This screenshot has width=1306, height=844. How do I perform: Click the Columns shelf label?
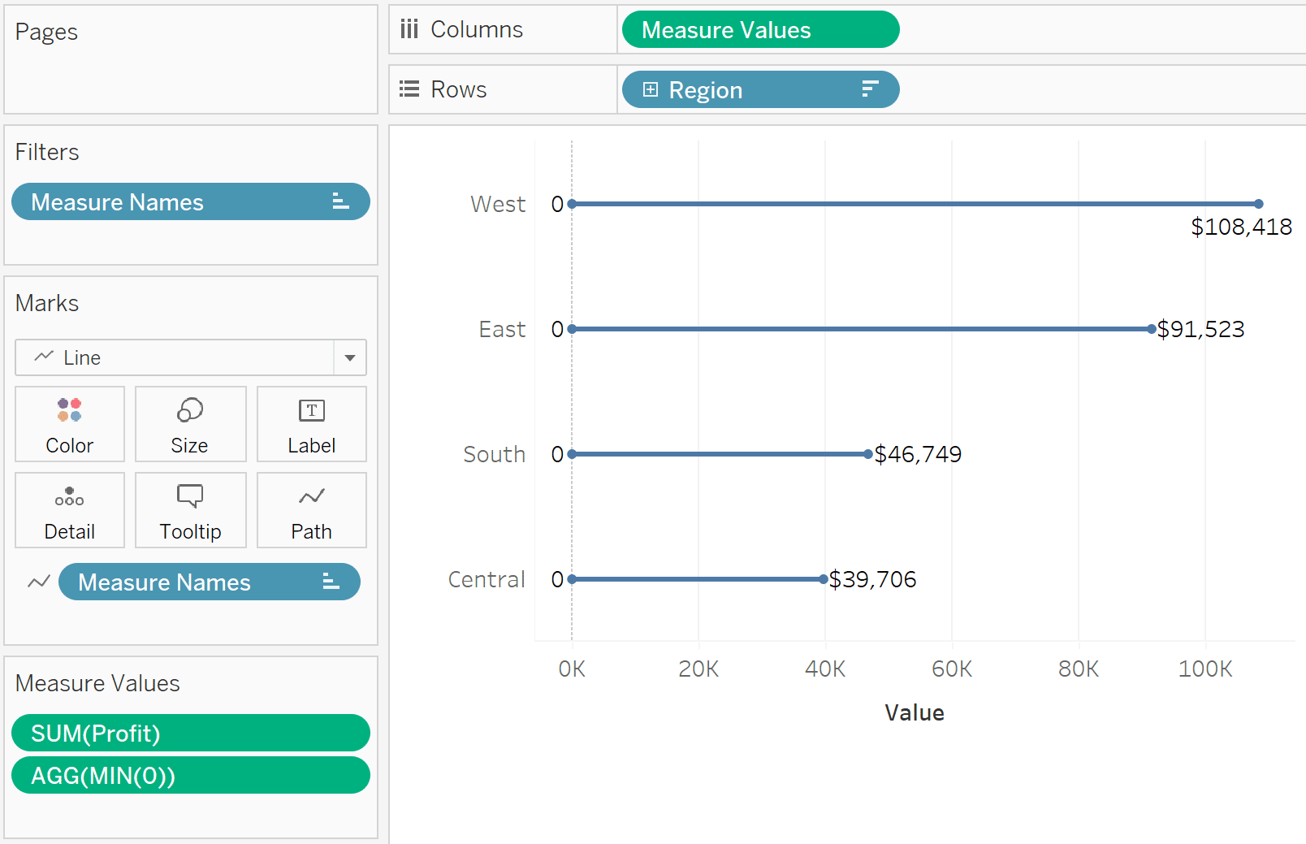pyautogui.click(x=477, y=29)
